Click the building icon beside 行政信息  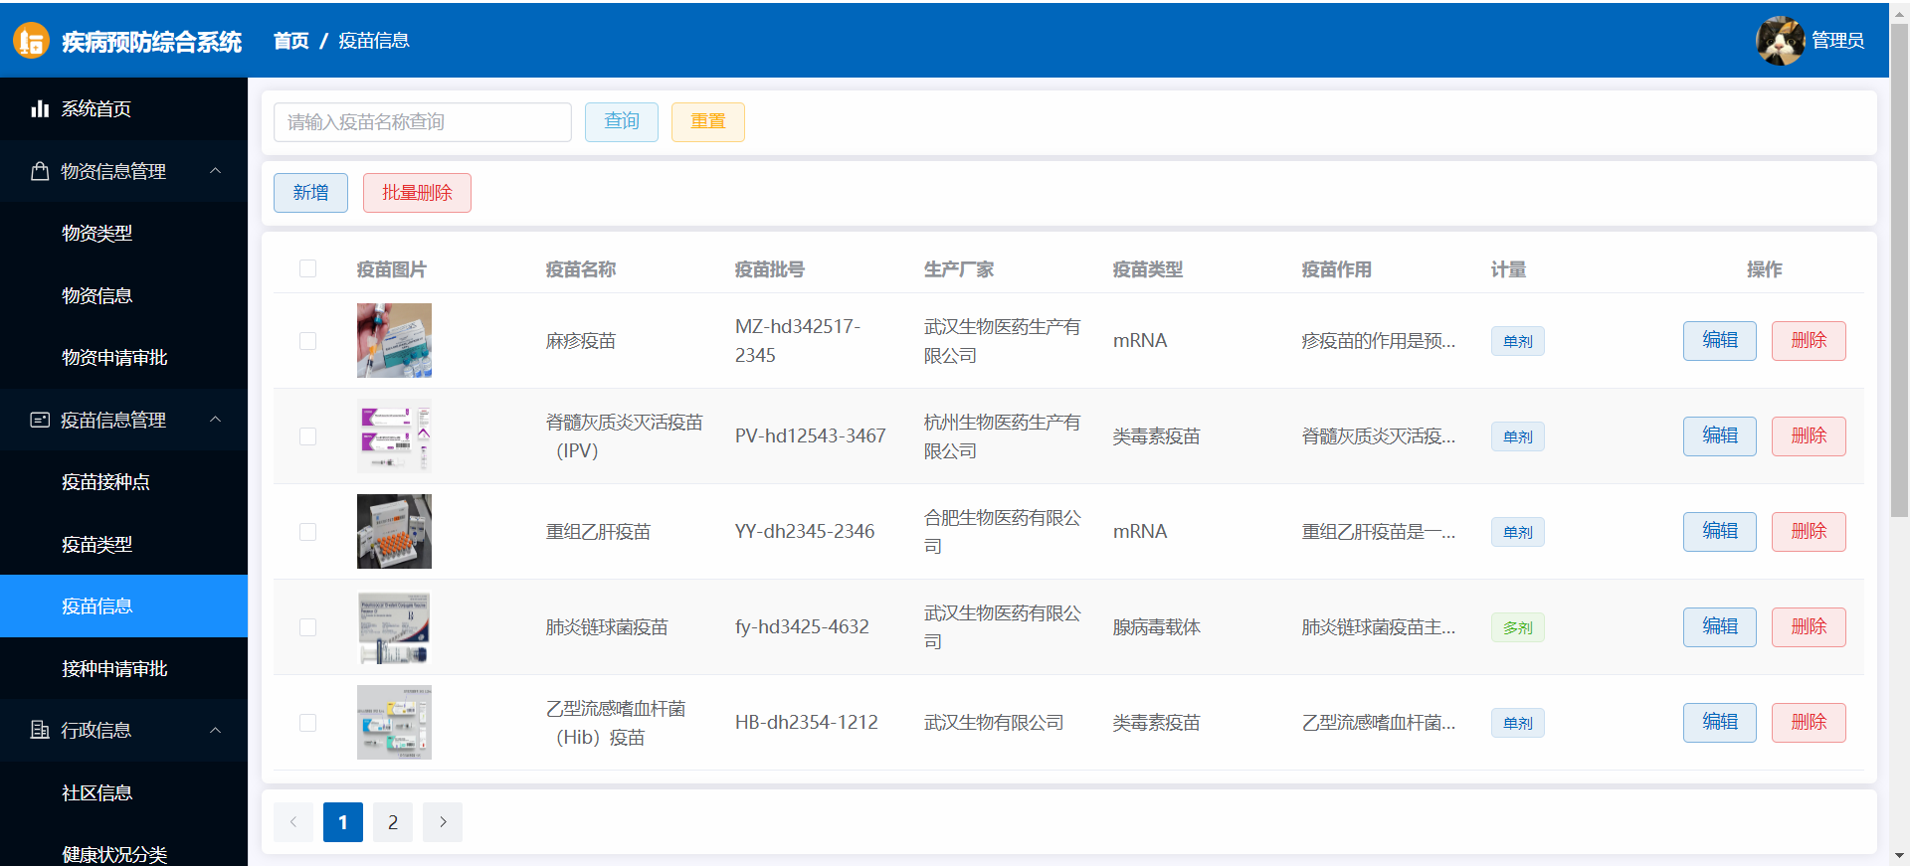pyautogui.click(x=40, y=730)
